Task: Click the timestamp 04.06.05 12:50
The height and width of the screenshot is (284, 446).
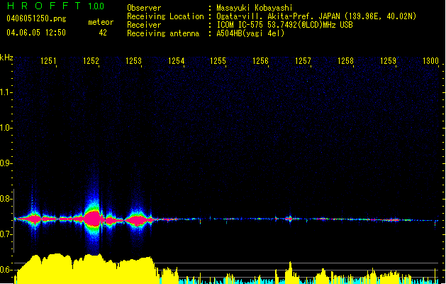Action: coord(36,33)
